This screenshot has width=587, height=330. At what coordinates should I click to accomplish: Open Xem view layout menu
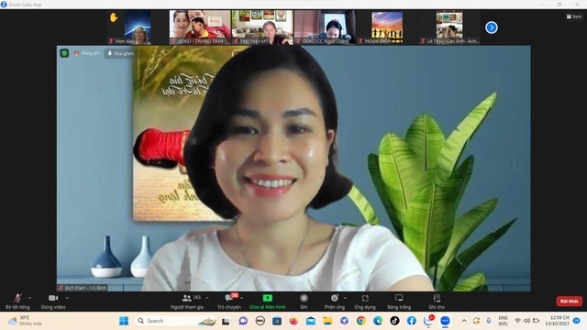[x=574, y=16]
